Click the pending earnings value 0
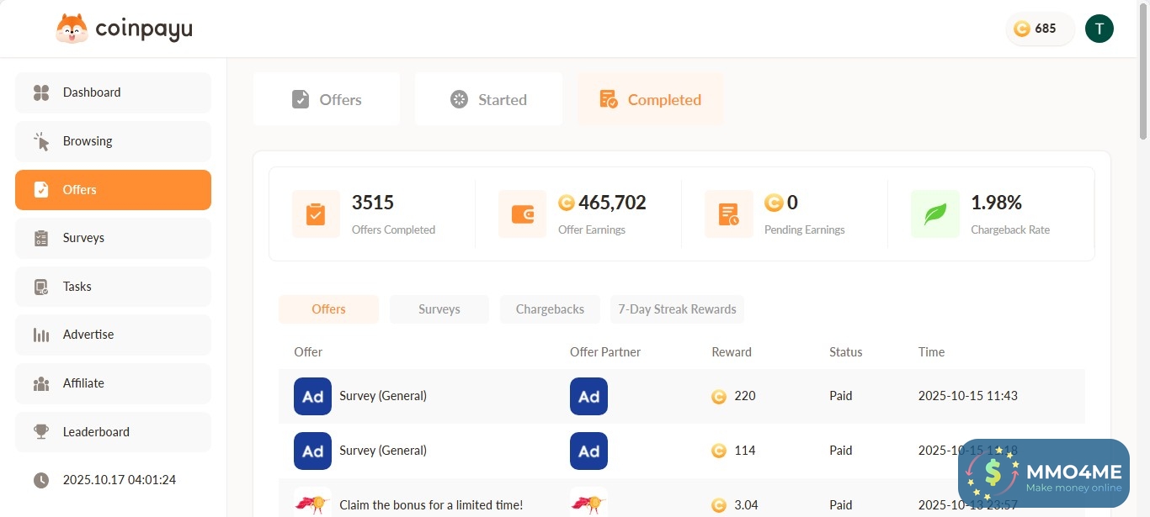 [792, 203]
